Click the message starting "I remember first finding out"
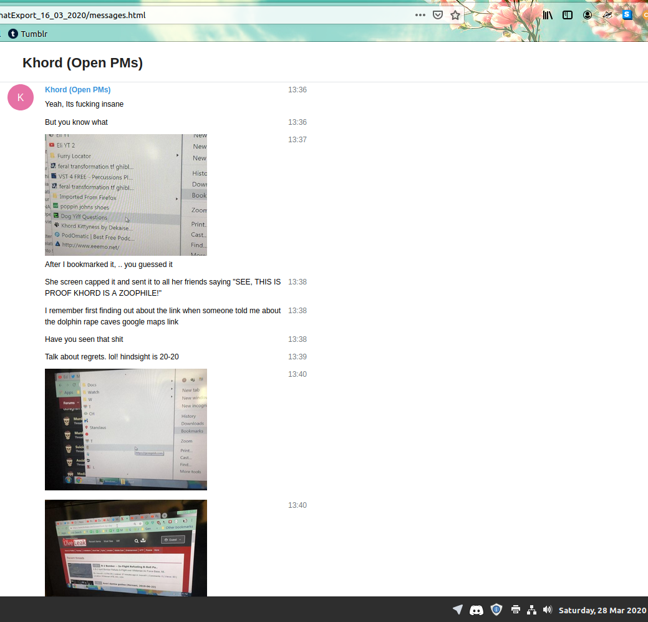648x622 pixels. coord(163,316)
